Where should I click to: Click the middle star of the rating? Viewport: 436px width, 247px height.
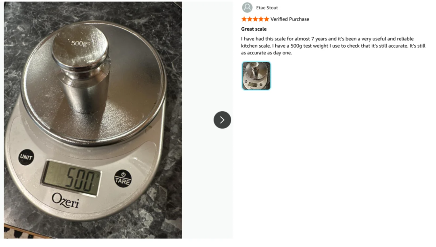[255, 19]
